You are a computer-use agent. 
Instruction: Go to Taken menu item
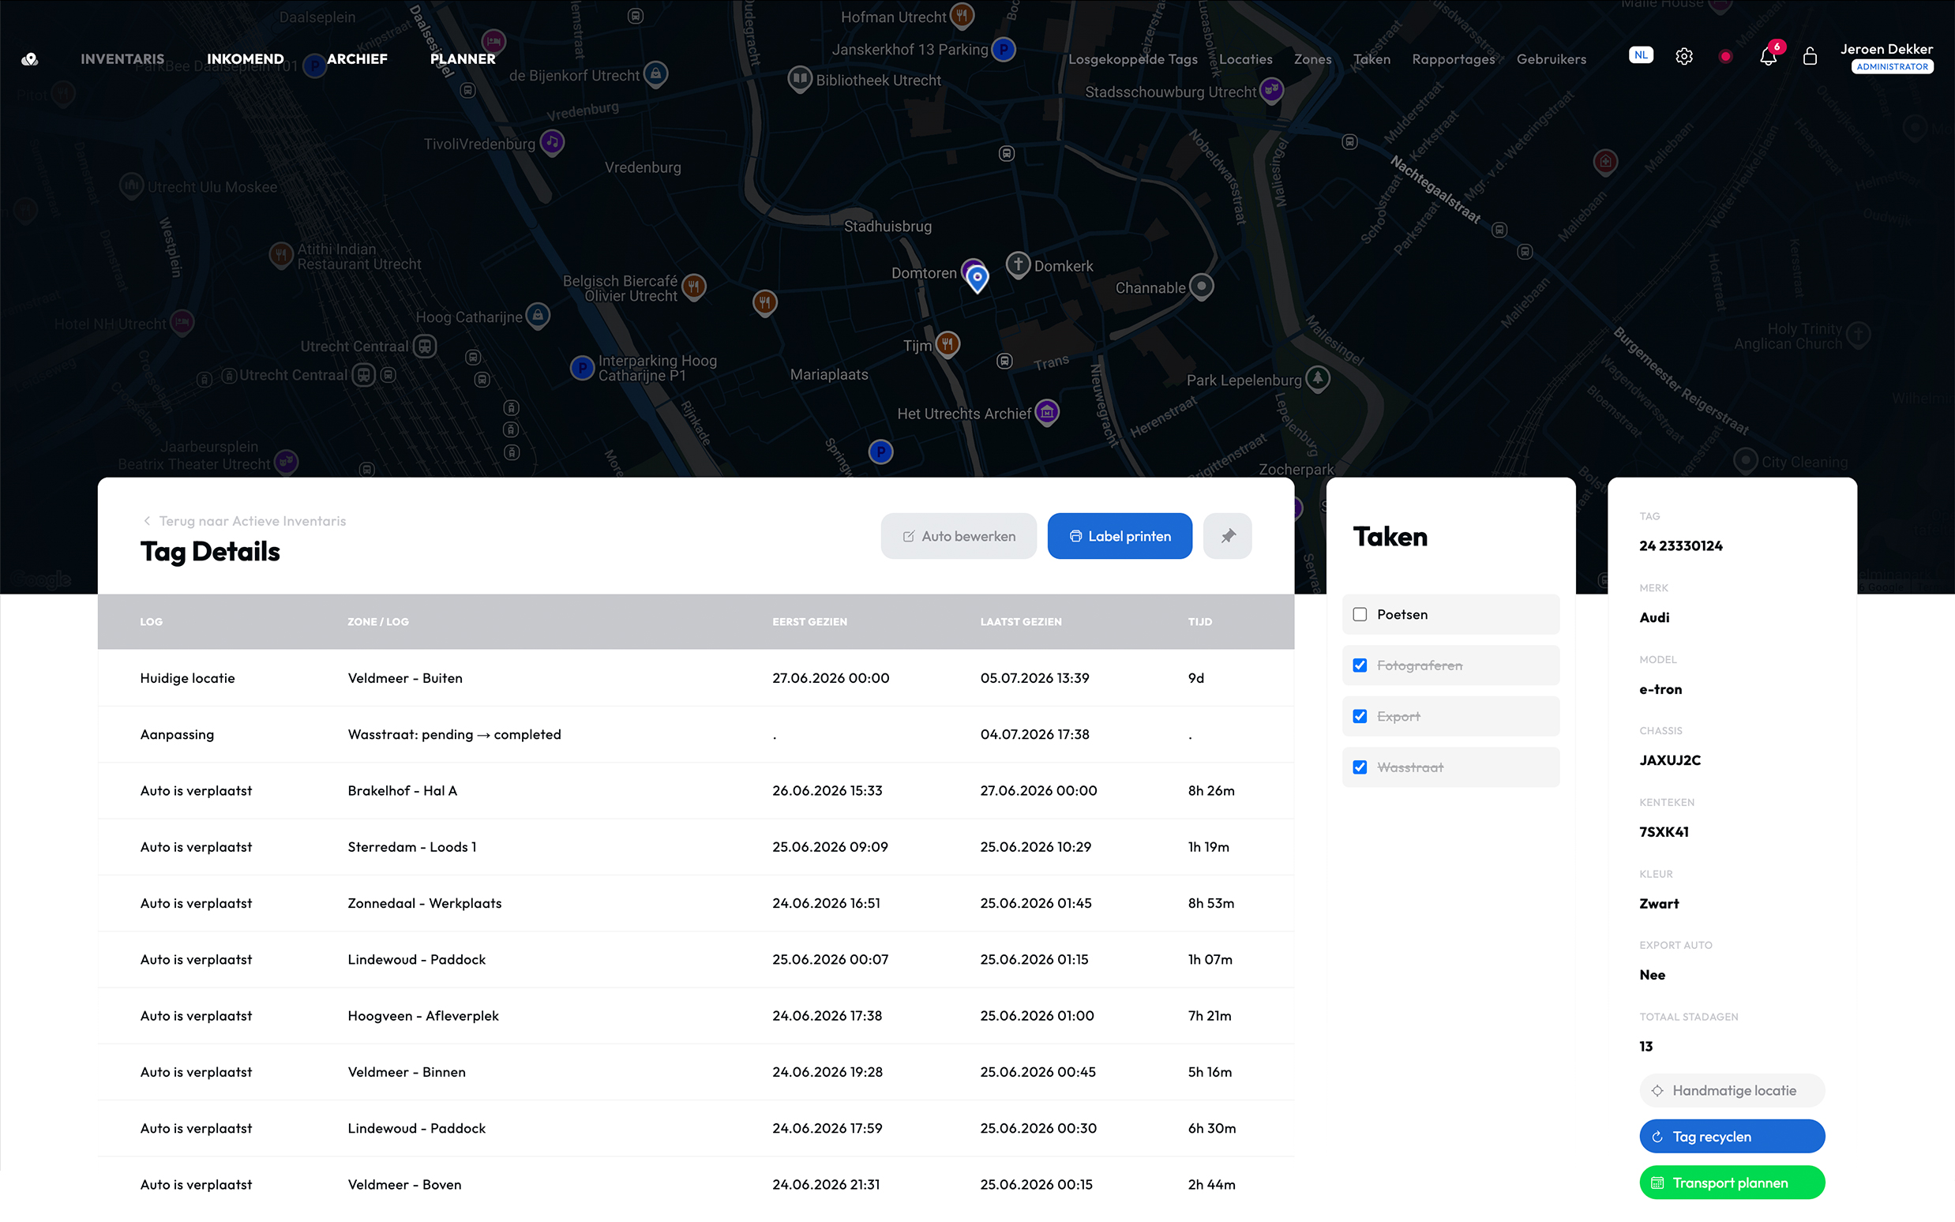[1372, 59]
